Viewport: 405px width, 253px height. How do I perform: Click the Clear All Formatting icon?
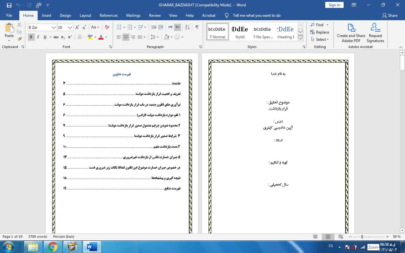107,28
